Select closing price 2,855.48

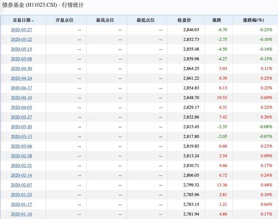pyautogui.click(x=191, y=49)
